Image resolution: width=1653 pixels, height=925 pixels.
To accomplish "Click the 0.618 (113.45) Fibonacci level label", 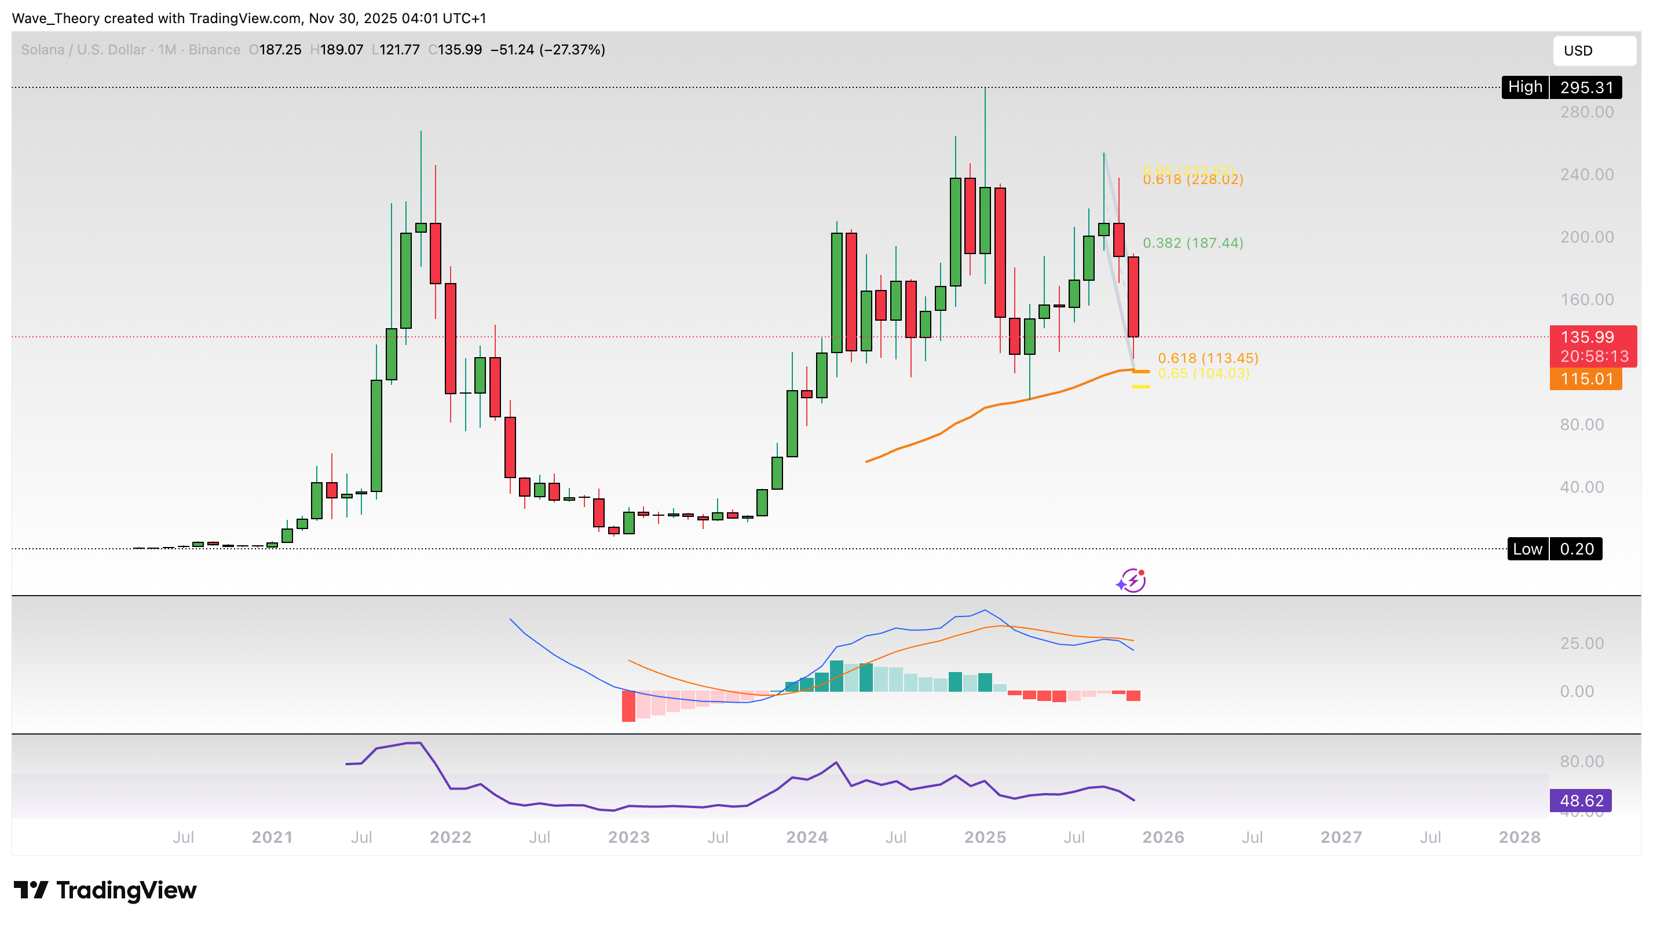I will pyautogui.click(x=1208, y=358).
